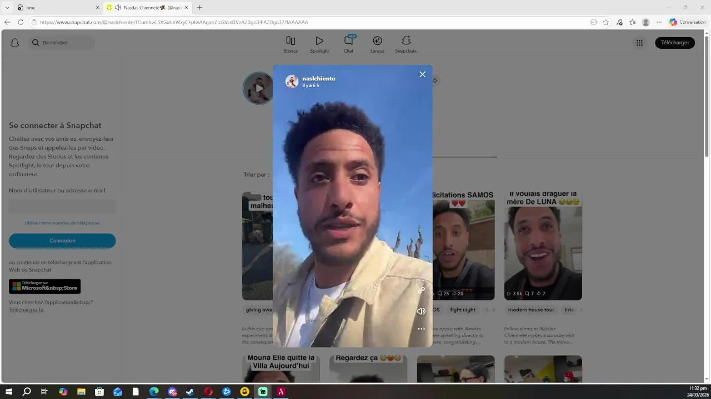Click the naslchiente username in story
The height and width of the screenshot is (399, 711).
pos(319,79)
